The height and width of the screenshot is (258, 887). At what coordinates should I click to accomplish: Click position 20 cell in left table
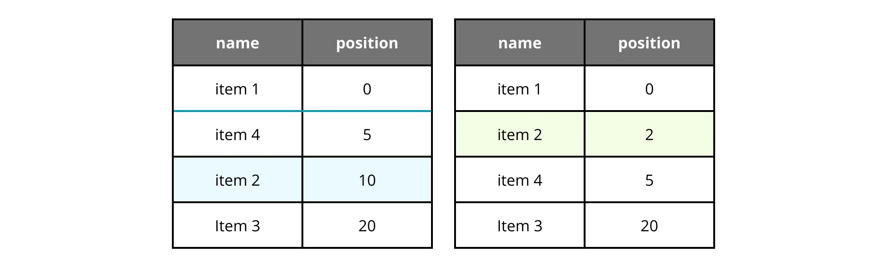pyautogui.click(x=367, y=226)
